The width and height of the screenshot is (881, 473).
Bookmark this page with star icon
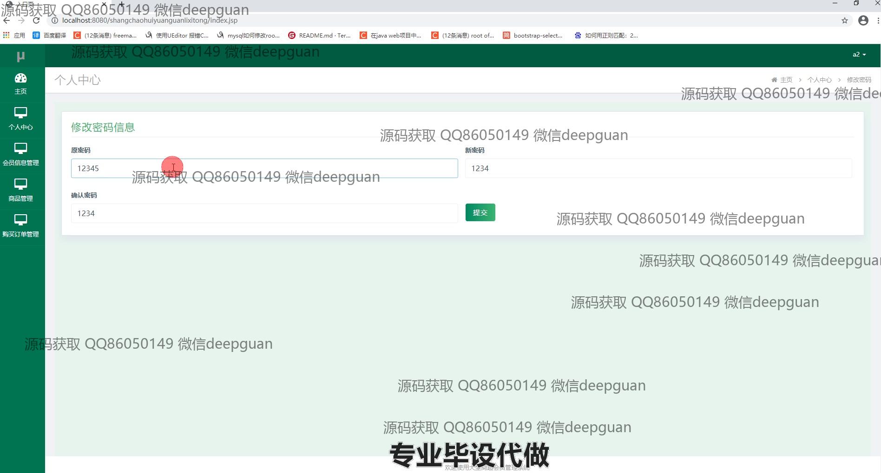pyautogui.click(x=844, y=20)
